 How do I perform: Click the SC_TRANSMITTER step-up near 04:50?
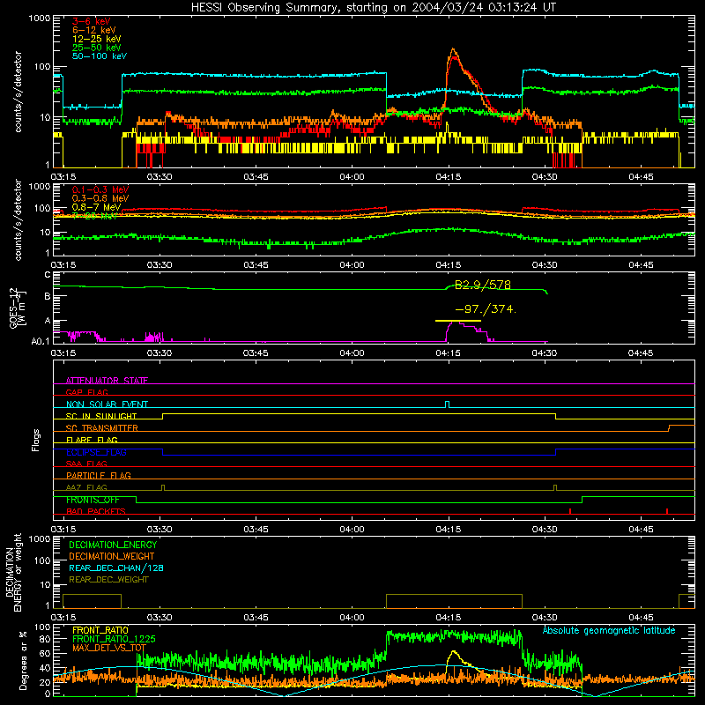pos(669,428)
